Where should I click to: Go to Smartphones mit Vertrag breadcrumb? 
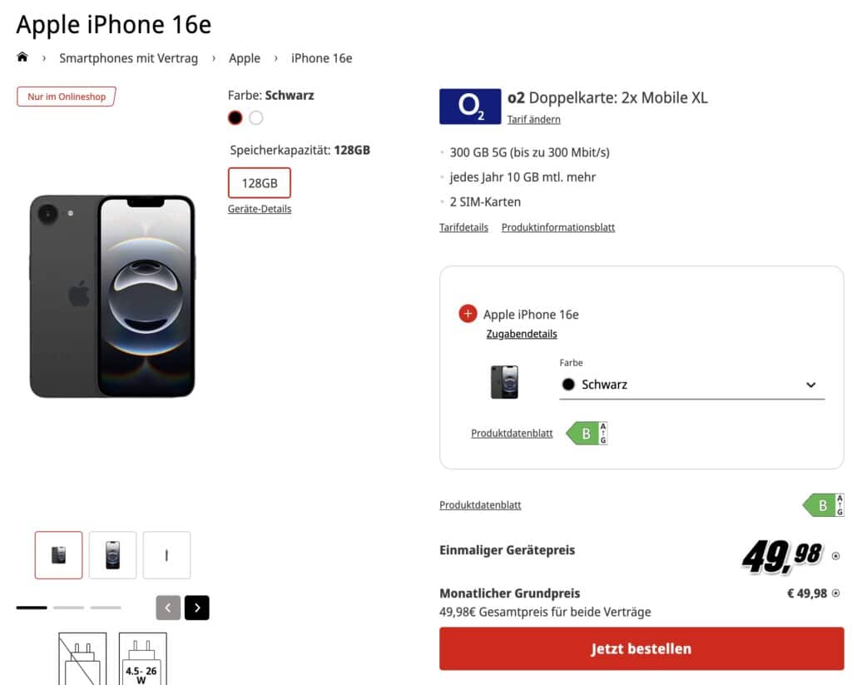128,58
